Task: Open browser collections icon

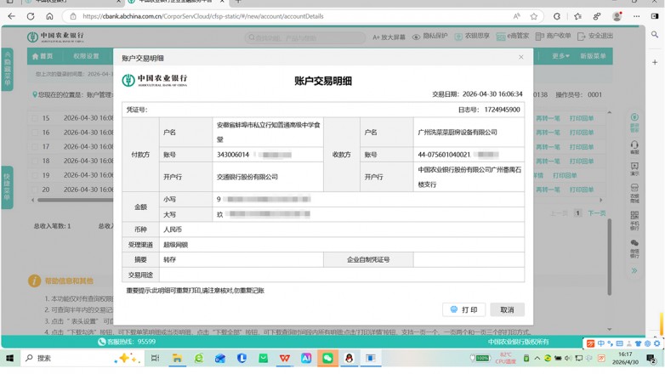Action: pyautogui.click(x=597, y=16)
